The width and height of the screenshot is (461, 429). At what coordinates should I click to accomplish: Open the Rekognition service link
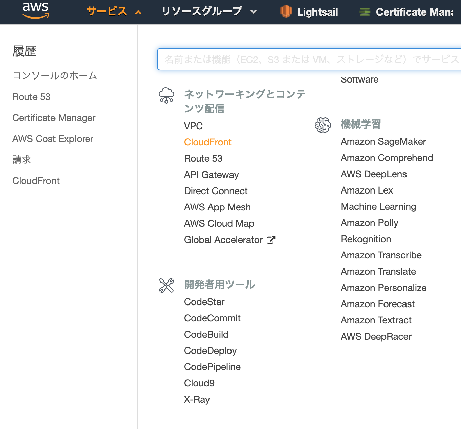(366, 239)
